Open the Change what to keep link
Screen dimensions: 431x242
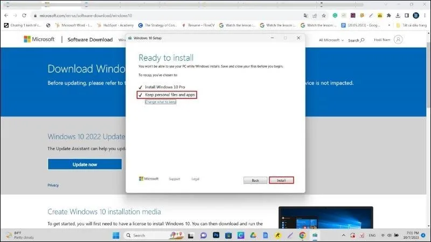click(161, 102)
